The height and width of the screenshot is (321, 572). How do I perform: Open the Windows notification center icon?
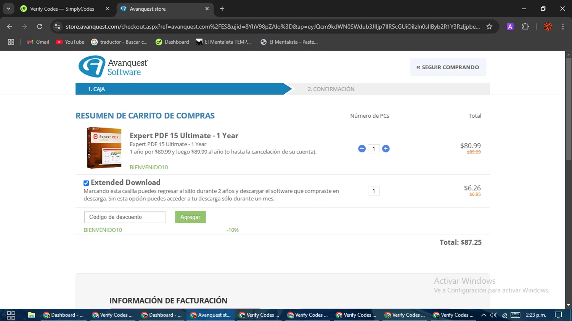[x=559, y=315]
